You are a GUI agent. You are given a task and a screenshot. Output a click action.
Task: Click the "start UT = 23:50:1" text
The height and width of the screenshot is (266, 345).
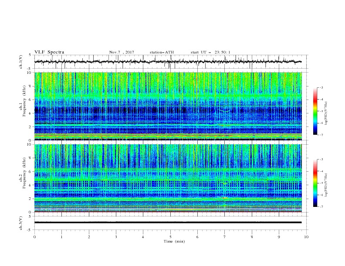(210, 52)
